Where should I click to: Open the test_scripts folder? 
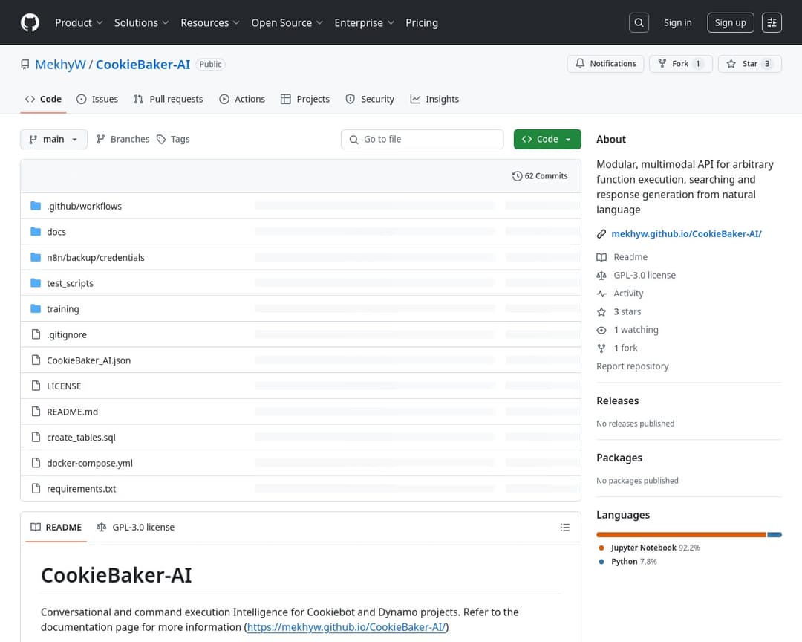[x=70, y=283]
